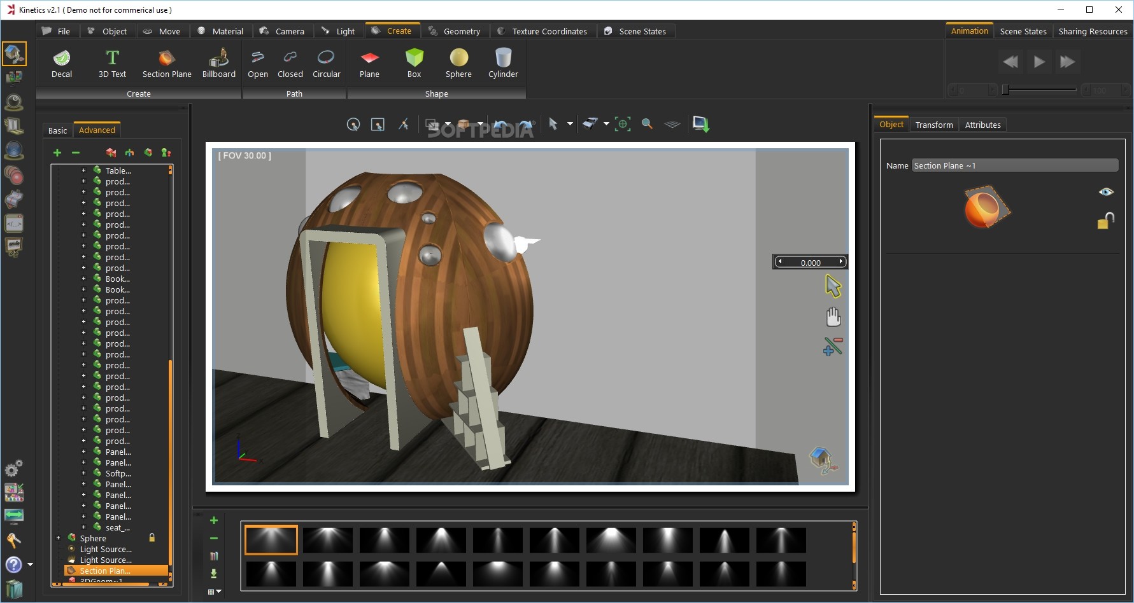1134x603 pixels.
Task: Expand the Table node in tree
Action: pos(83,170)
